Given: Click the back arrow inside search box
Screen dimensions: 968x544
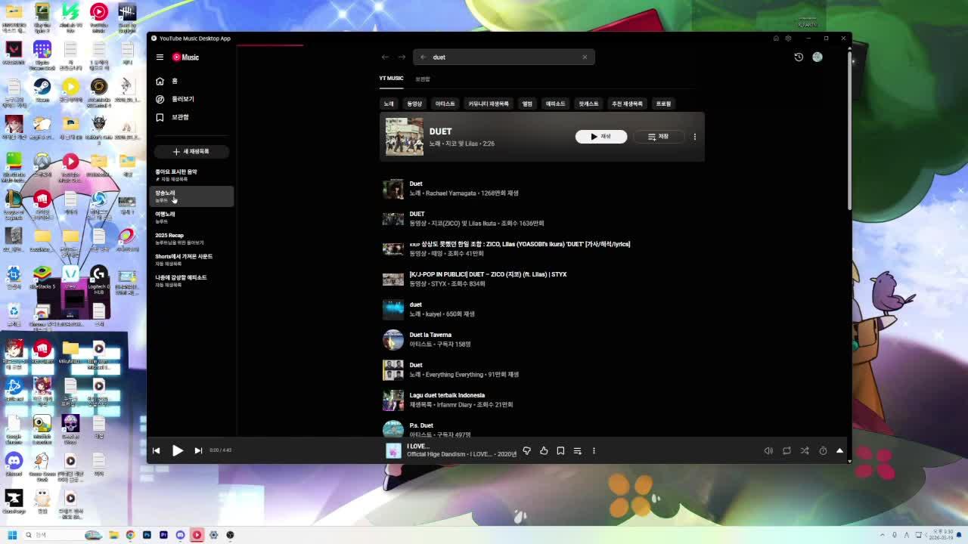Looking at the screenshot, I should 423,57.
